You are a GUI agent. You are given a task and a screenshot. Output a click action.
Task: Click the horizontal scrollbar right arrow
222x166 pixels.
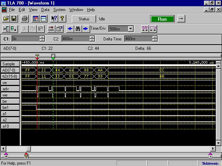click(213, 148)
